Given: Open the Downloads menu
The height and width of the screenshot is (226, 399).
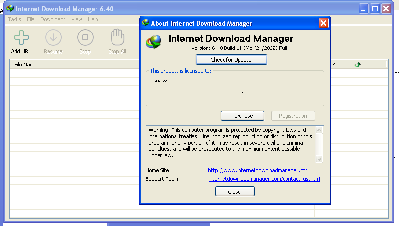Looking at the screenshot, I should (x=53, y=19).
